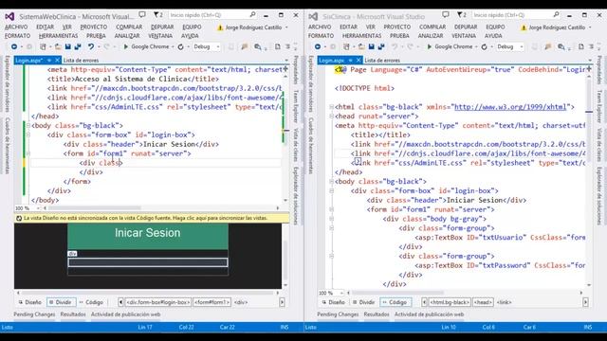Close Login.aspx tab in SisClinca
The image size is (607, 341).
[x=359, y=61]
